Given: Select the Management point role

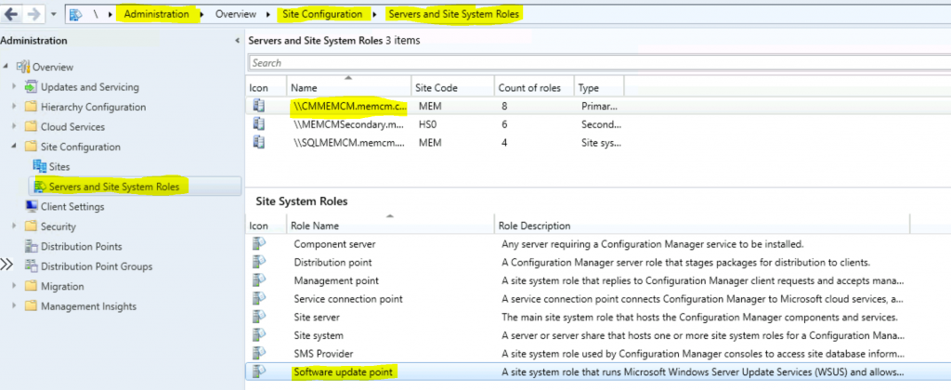Looking at the screenshot, I should click(x=597, y=280).
